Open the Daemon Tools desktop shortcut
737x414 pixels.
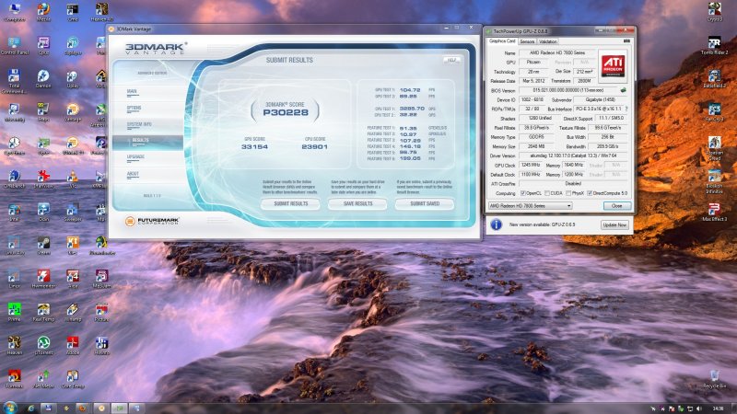pos(43,79)
